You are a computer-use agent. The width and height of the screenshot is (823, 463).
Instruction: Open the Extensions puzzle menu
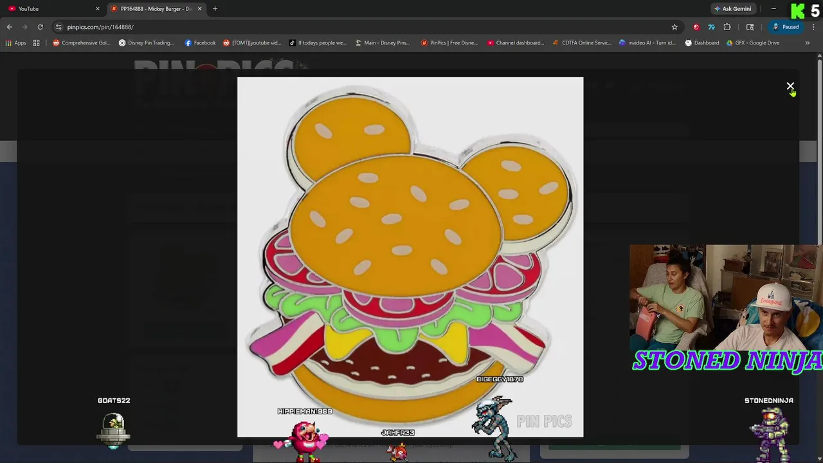(x=727, y=27)
